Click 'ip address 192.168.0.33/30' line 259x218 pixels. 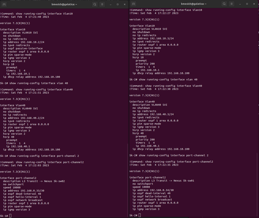pyautogui.click(x=24, y=191)
